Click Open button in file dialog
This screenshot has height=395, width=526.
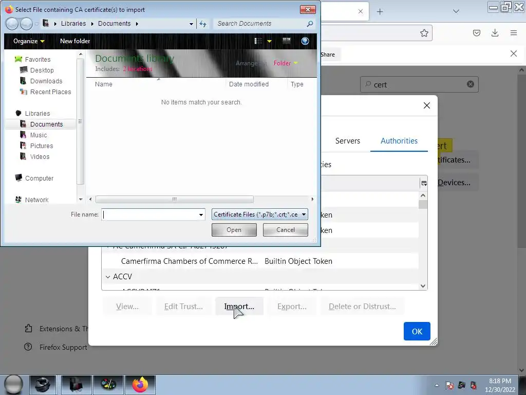click(x=234, y=230)
